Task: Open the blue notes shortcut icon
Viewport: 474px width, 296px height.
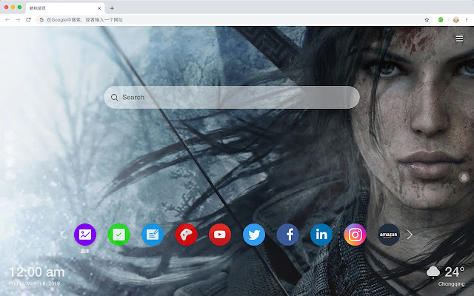Action: [153, 235]
